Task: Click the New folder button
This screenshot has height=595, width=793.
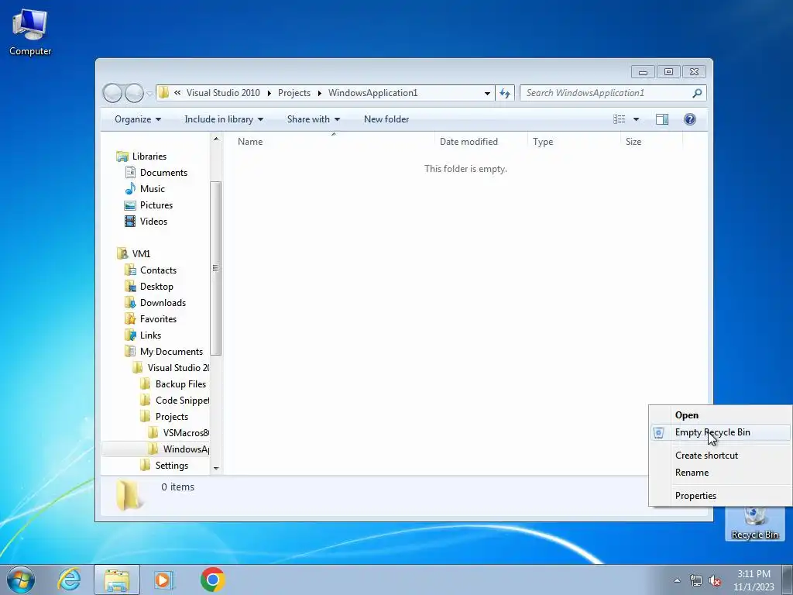Action: pyautogui.click(x=386, y=119)
